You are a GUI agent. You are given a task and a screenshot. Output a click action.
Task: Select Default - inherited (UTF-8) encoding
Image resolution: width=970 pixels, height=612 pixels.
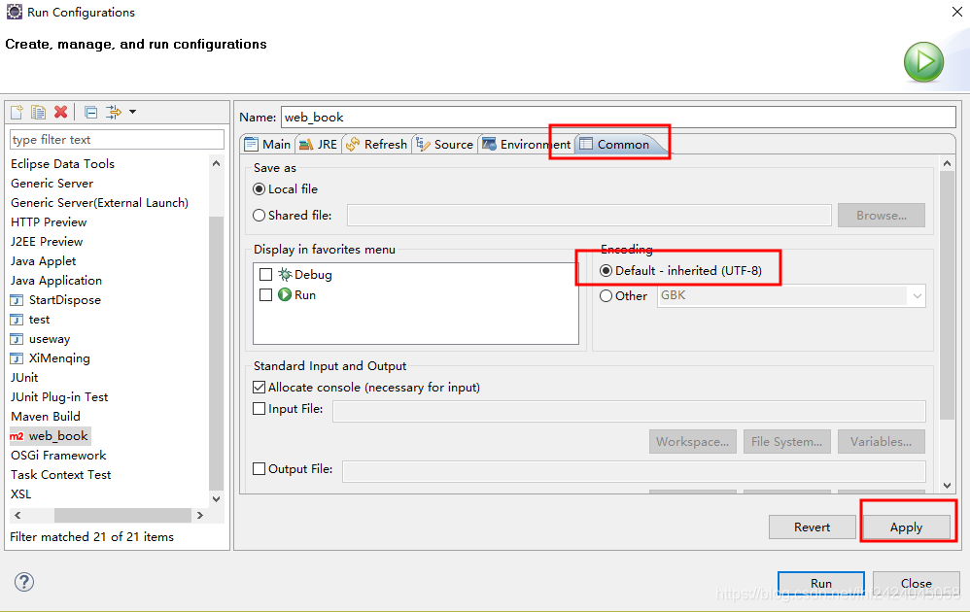pyautogui.click(x=606, y=271)
